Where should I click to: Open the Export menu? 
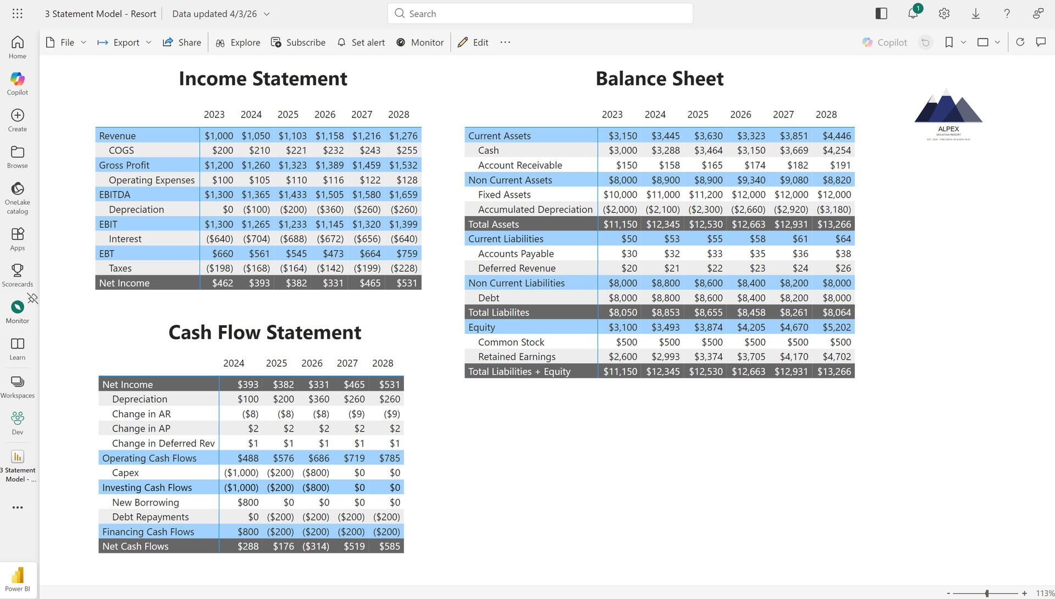pos(124,42)
